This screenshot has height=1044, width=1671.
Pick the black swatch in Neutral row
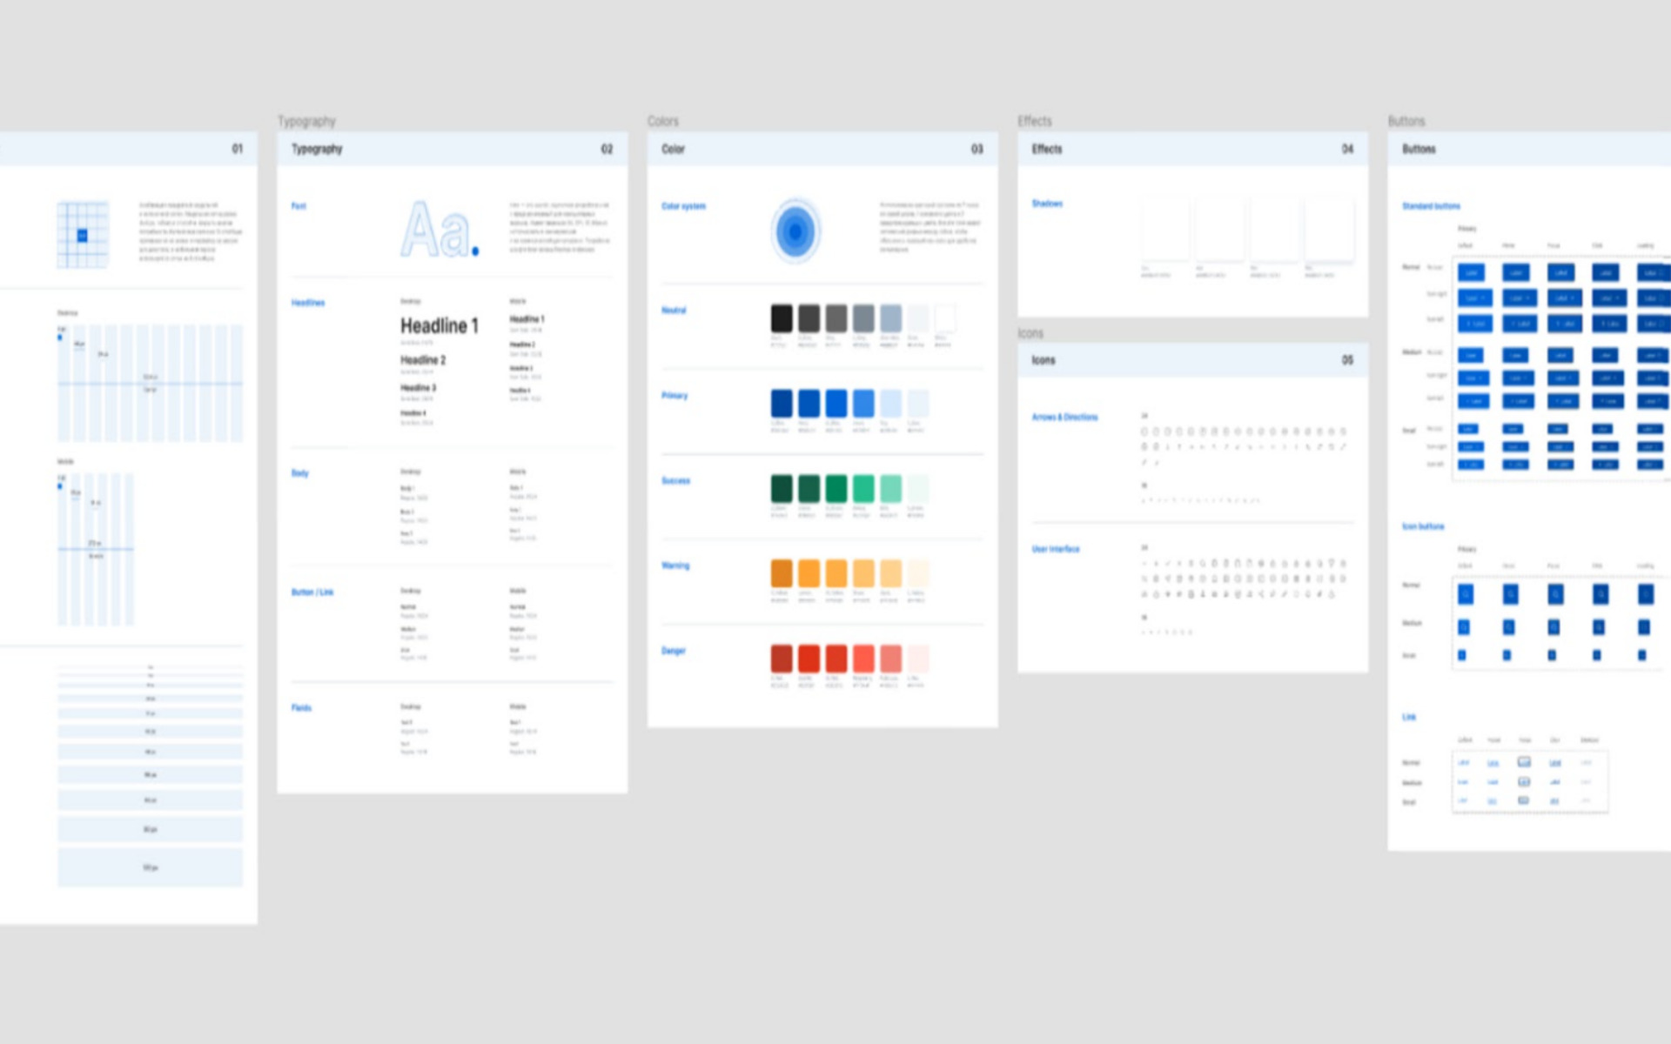pyautogui.click(x=782, y=318)
